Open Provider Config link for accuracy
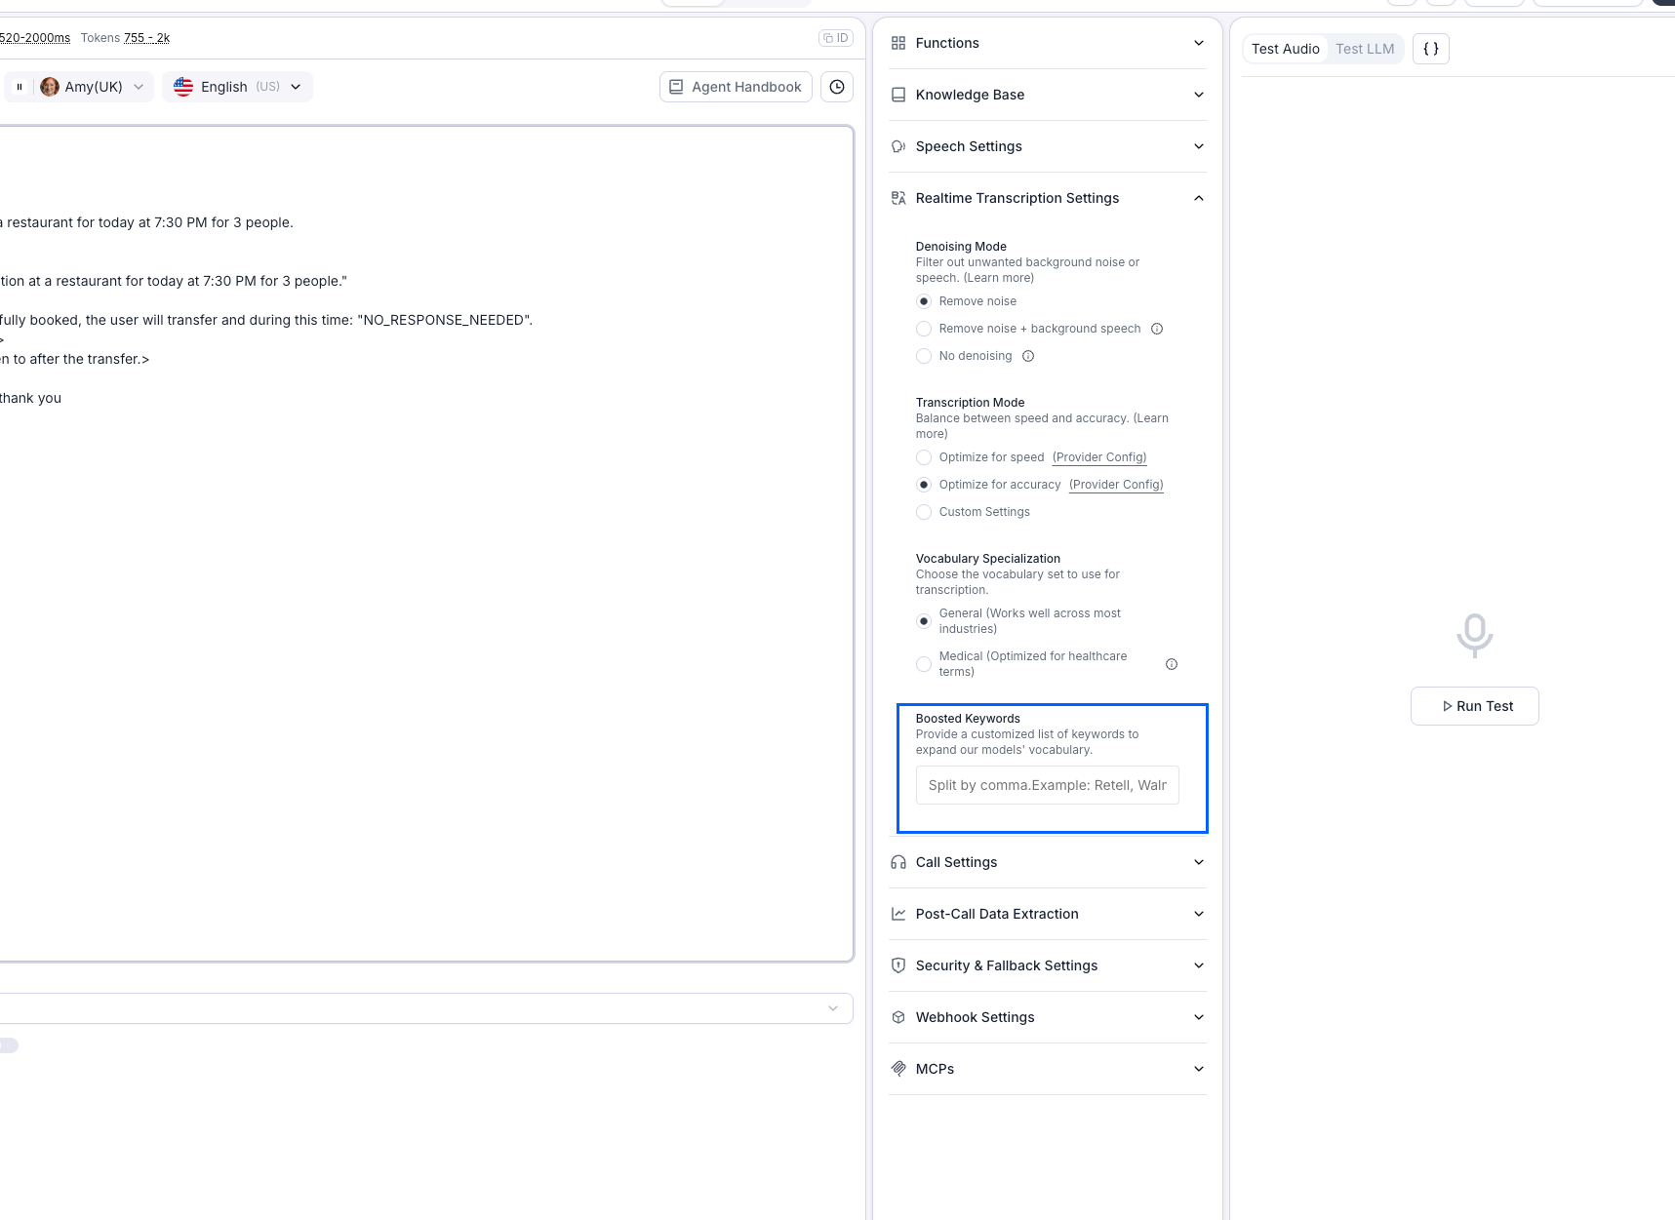Viewport: 1675px width, 1220px height. click(x=1116, y=485)
